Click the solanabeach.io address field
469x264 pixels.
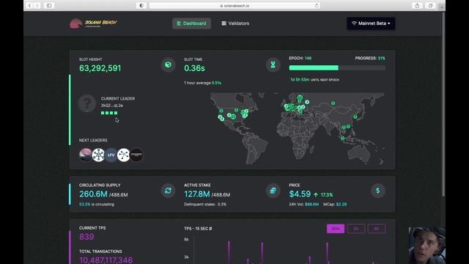(x=234, y=5)
